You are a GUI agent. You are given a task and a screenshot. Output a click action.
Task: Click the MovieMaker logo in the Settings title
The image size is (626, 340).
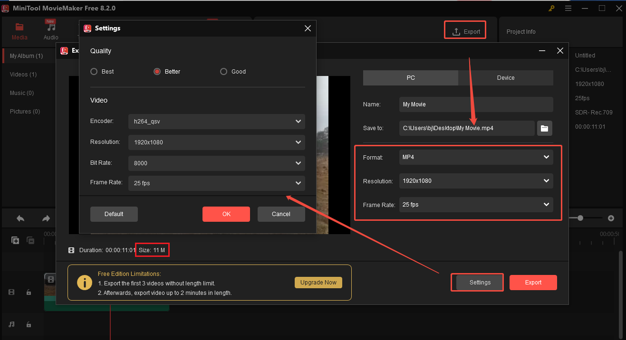point(87,28)
